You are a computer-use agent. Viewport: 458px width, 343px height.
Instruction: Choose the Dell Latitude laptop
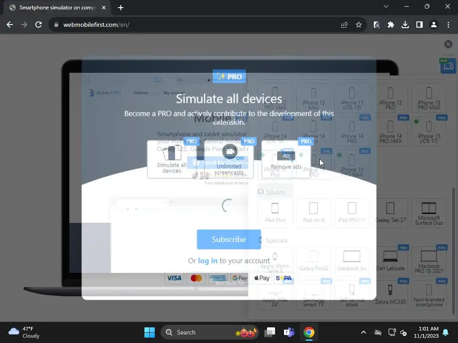click(390, 261)
